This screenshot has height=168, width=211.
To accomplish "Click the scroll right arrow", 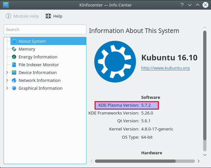I will [199, 161].
